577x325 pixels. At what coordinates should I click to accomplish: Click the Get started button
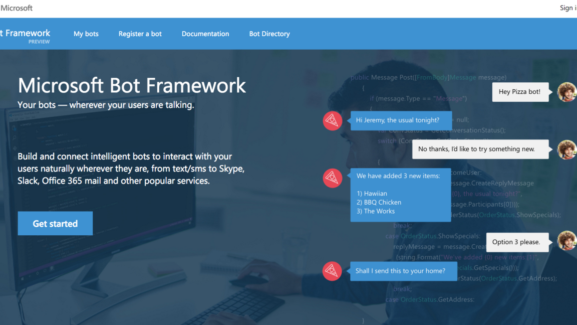(55, 223)
